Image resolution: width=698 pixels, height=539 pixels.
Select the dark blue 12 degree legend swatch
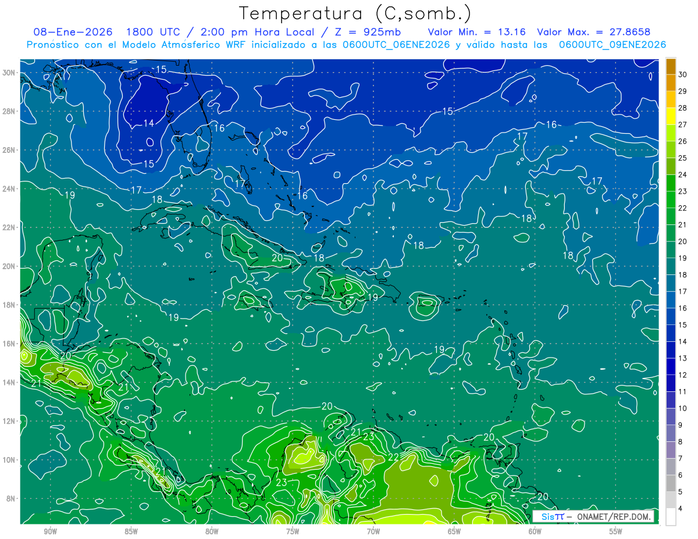click(x=671, y=366)
